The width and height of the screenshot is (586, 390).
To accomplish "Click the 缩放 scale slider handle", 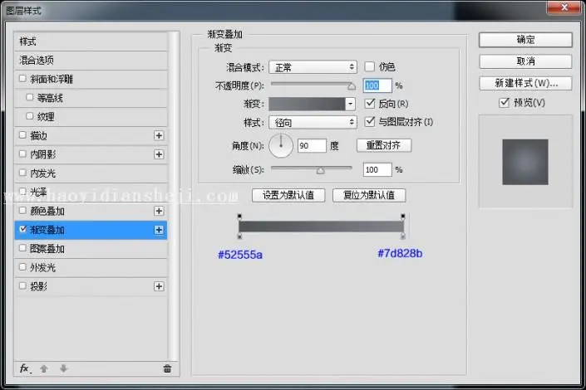I will coord(320,171).
